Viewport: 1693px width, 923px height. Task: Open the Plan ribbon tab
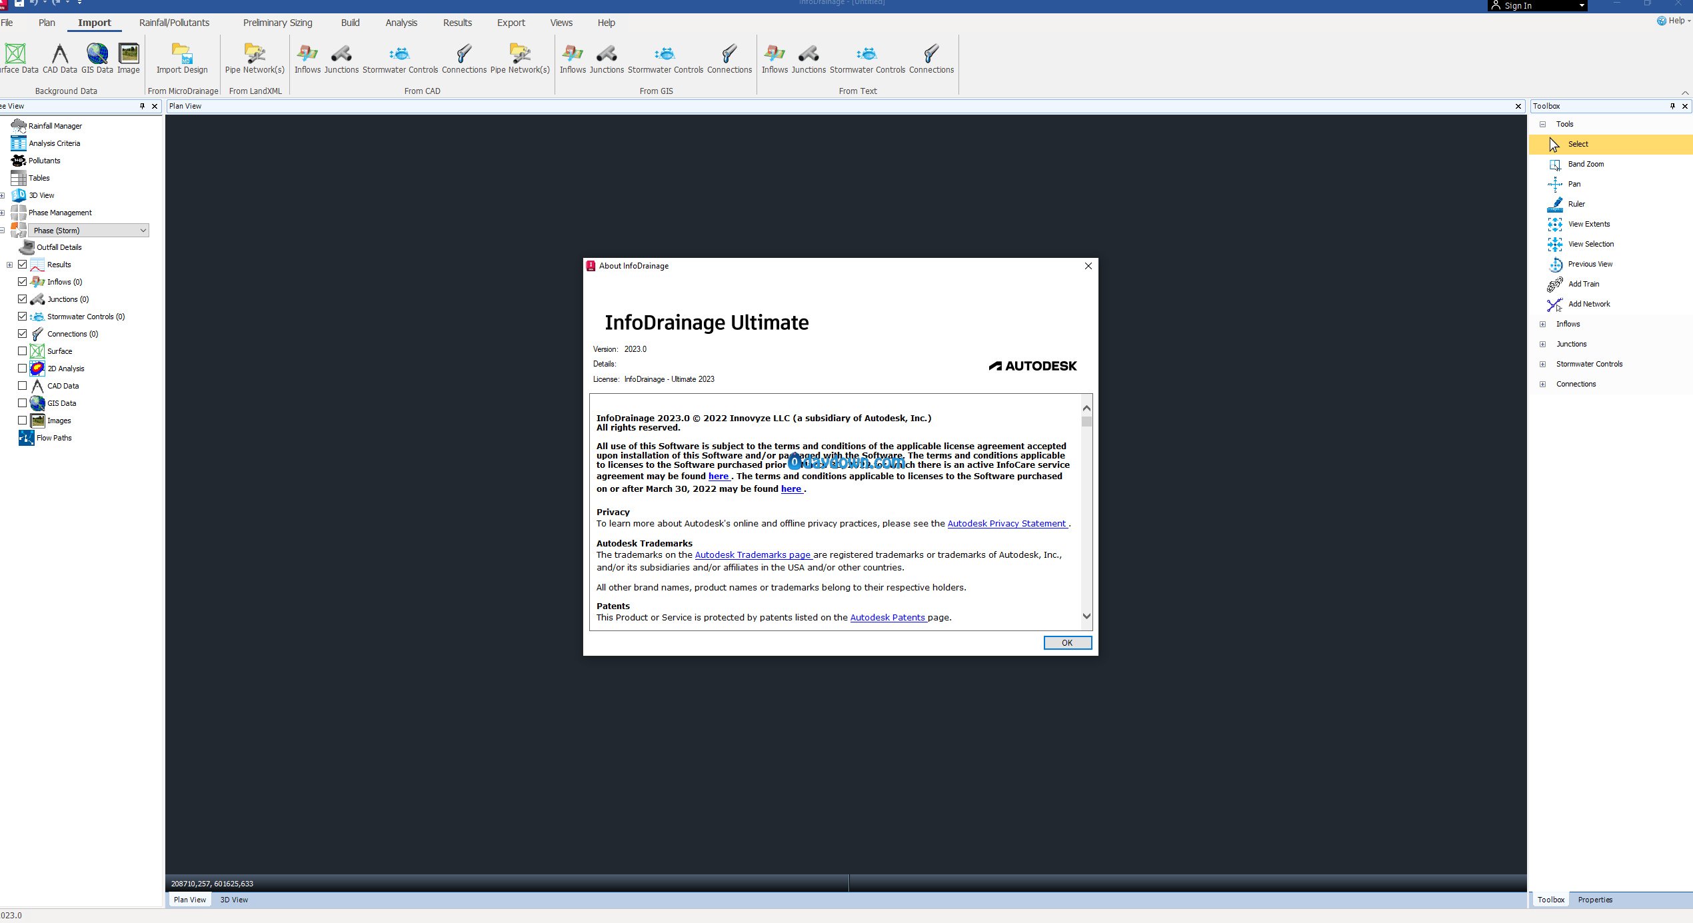coord(47,23)
